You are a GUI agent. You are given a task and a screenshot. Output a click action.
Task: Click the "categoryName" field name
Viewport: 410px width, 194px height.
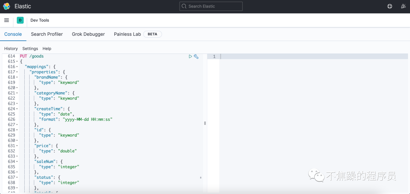click(51, 93)
